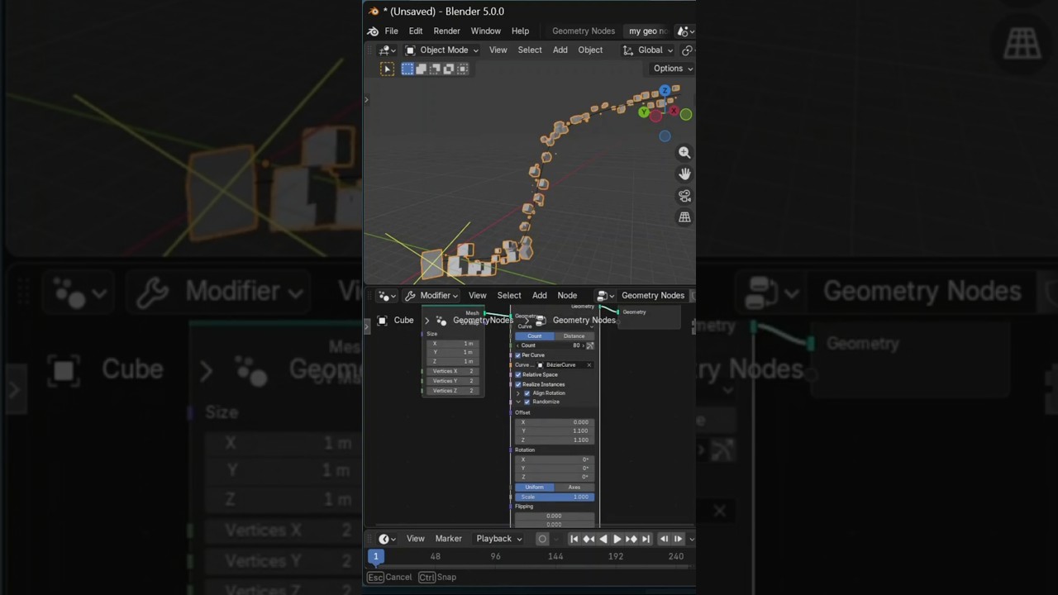This screenshot has height=595, width=1058.
Task: Collapse the Randomize panel
Action: (517, 402)
